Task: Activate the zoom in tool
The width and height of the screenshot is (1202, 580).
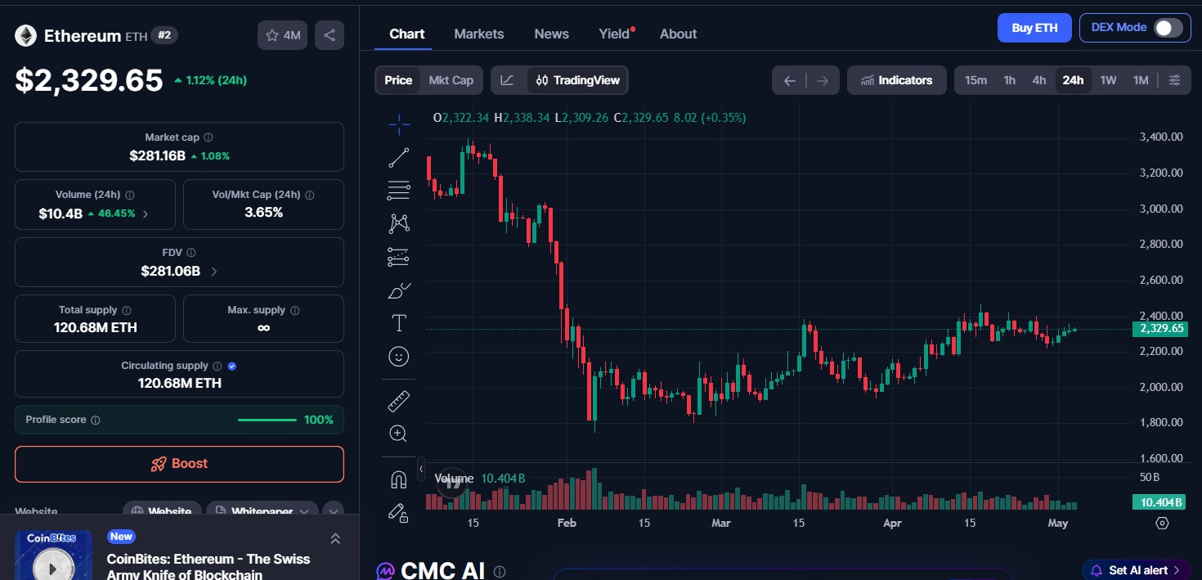Action: 398,434
